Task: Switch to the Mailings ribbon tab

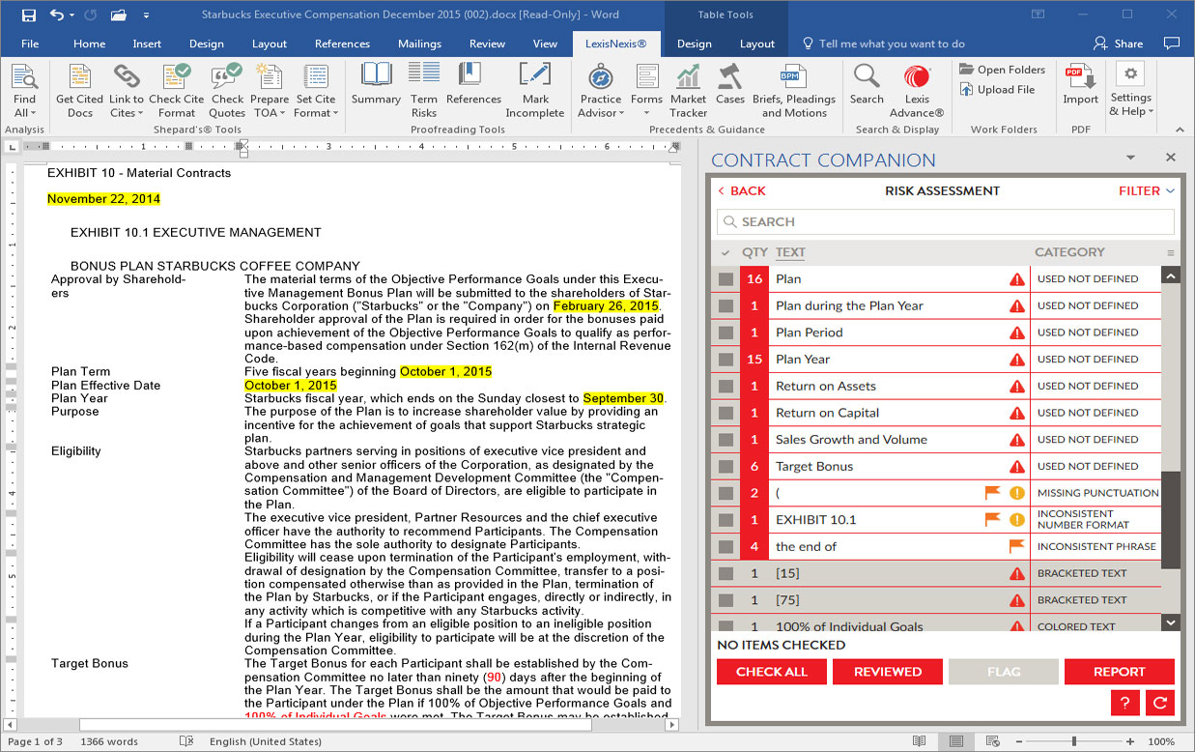Action: [x=419, y=43]
